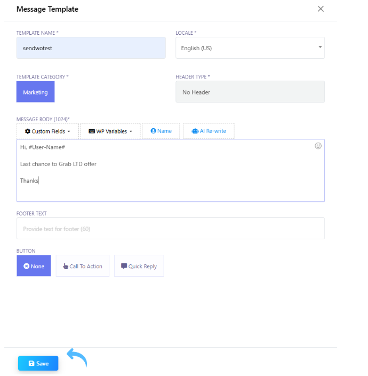Click the pointer icon on Call To Action
Viewport: 368px width, 376px height.
point(66,266)
